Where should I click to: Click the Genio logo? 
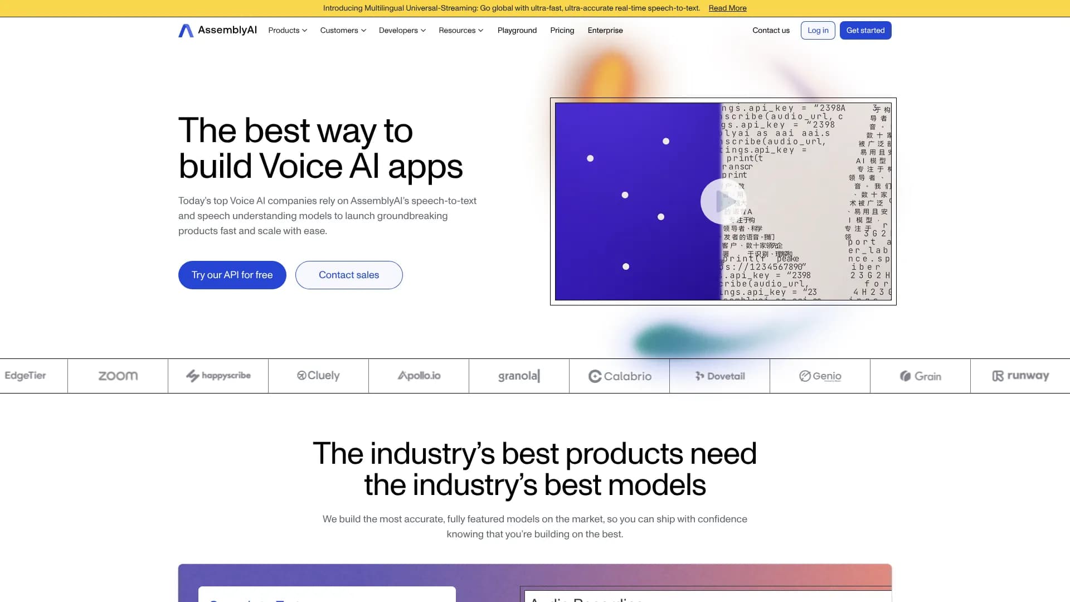point(820,376)
